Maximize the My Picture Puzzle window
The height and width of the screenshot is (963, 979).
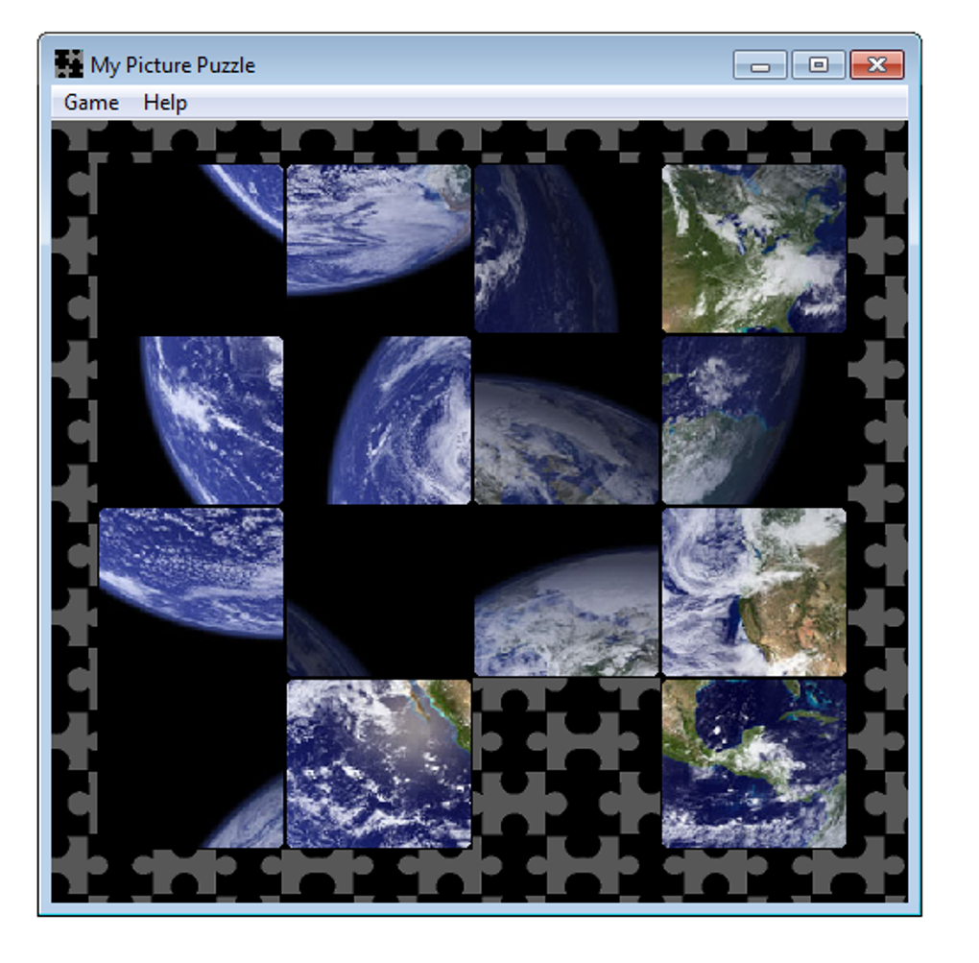(x=818, y=65)
